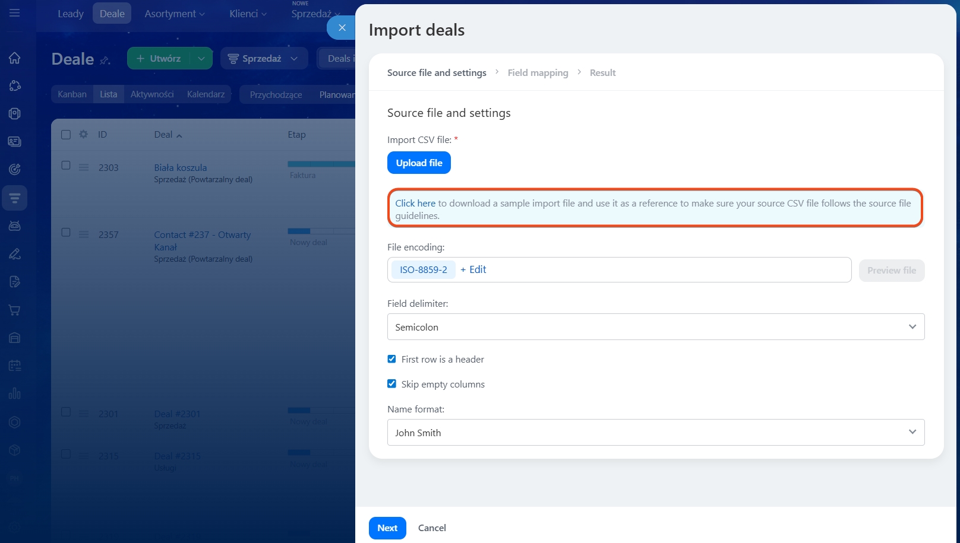Click the pin icon beside Deale title
960x543 pixels.
point(105,60)
